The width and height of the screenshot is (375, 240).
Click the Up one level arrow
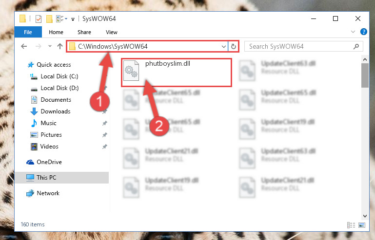(60, 46)
